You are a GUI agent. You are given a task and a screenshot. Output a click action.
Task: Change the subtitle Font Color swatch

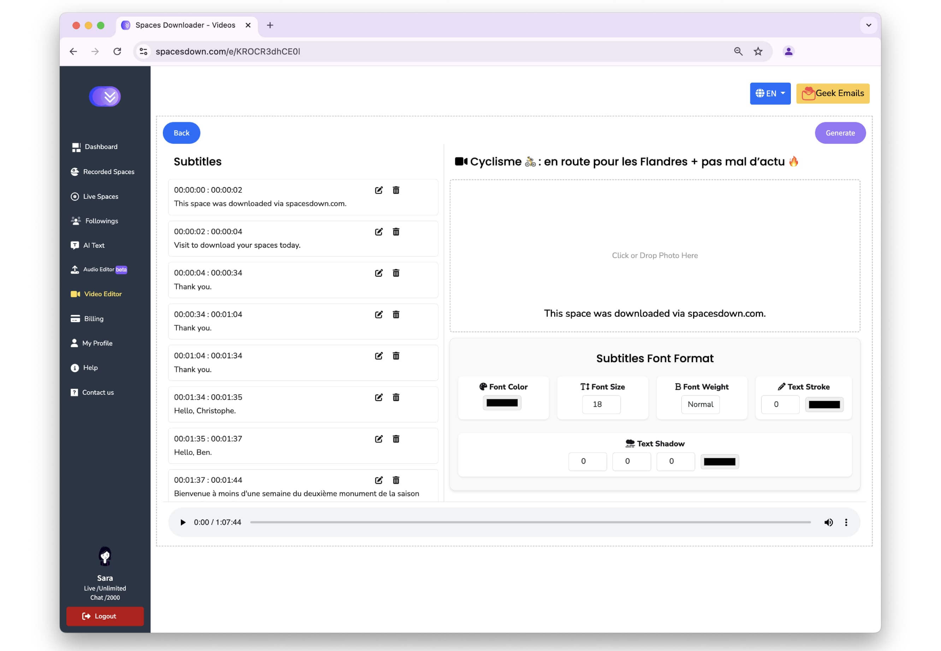[x=503, y=403]
